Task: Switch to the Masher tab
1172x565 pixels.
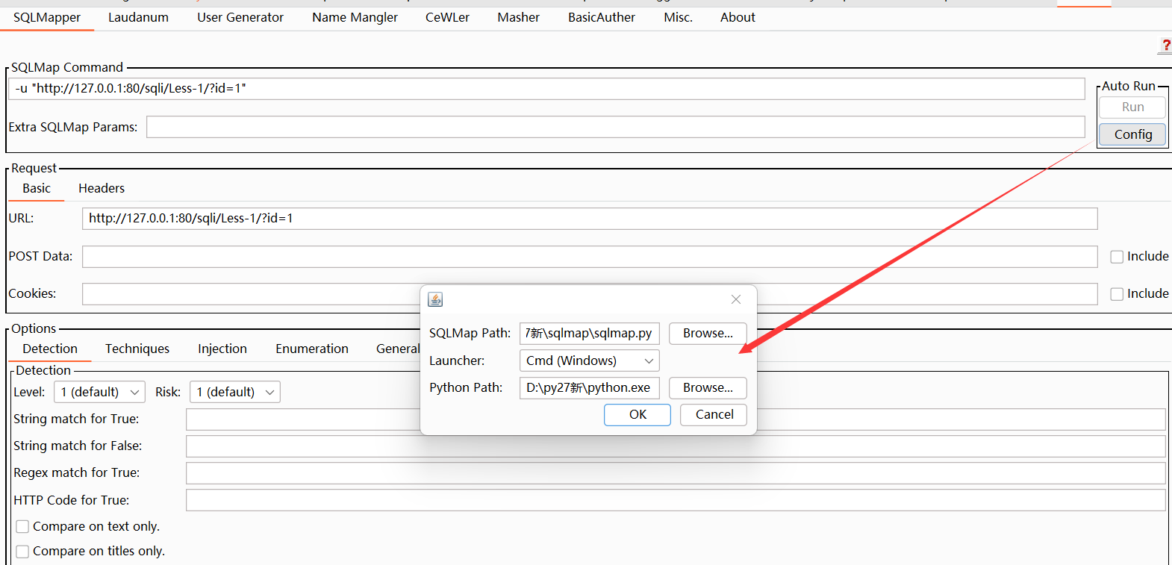Action: coord(518,17)
